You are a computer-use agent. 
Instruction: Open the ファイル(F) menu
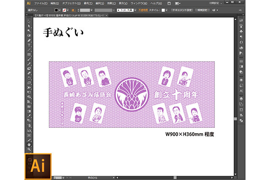(x=40, y=3)
